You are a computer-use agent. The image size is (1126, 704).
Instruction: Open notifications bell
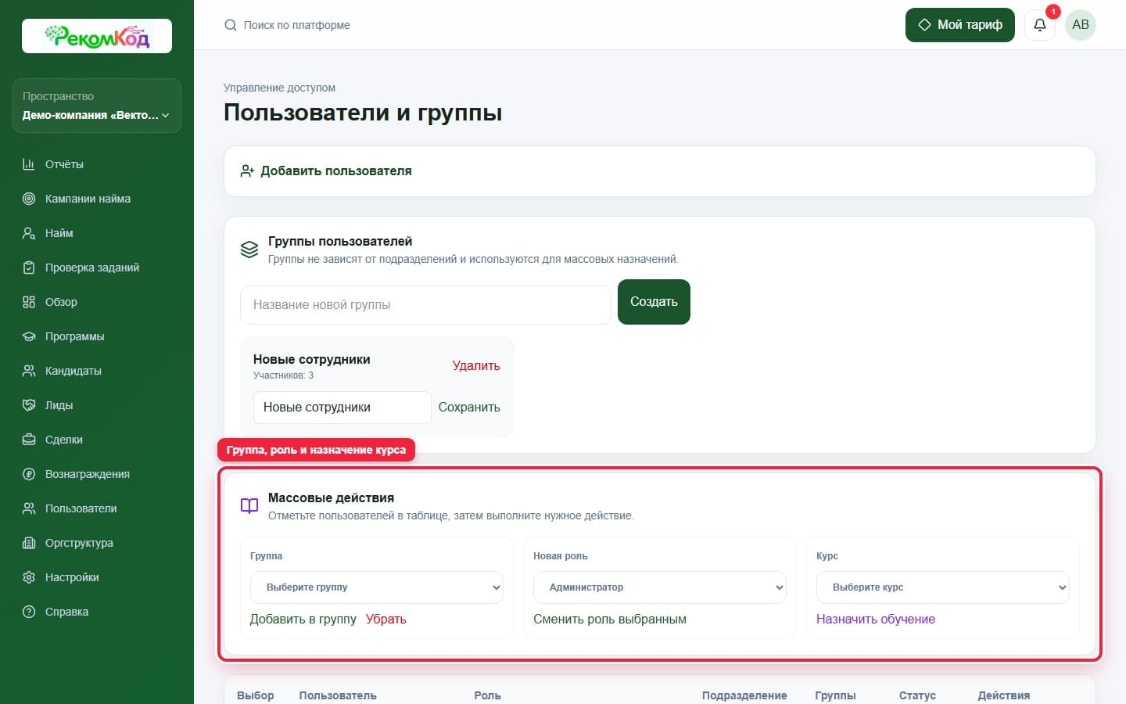coord(1040,25)
